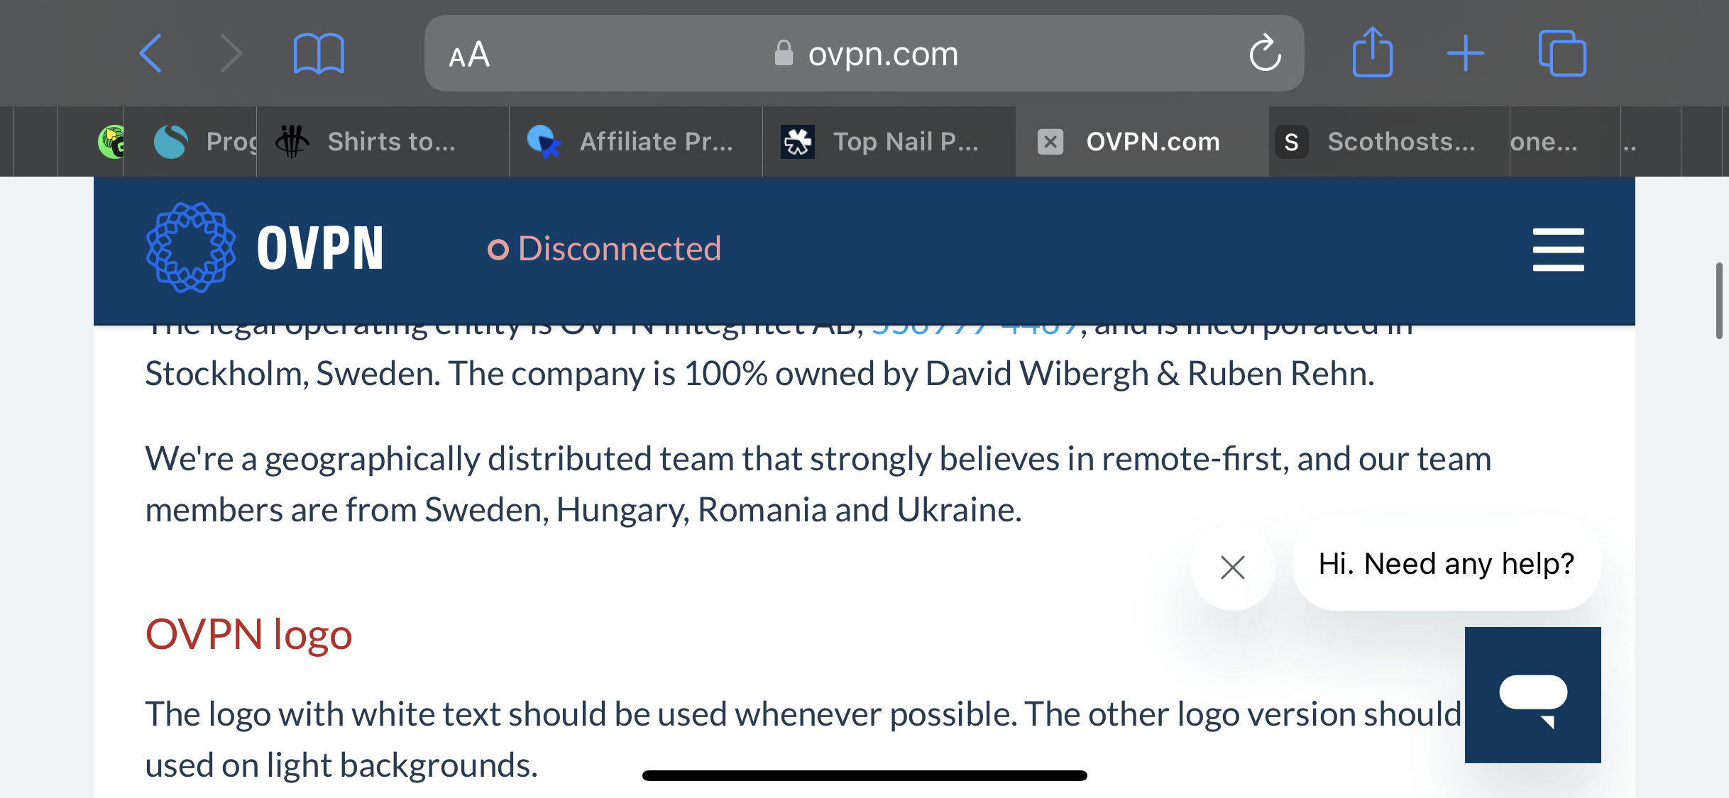Viewport: 1729px width, 798px height.
Task: Click the Disconnected status indicator
Action: click(604, 249)
